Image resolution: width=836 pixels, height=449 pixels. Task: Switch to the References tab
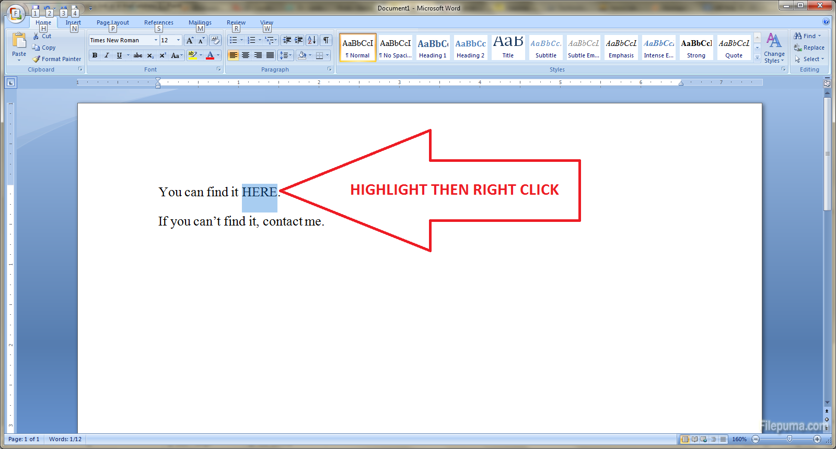pyautogui.click(x=158, y=22)
